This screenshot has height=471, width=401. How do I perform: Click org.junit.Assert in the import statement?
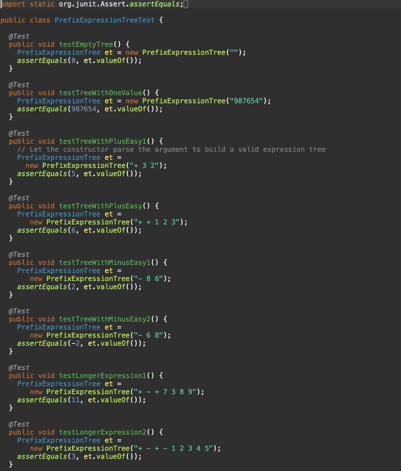pos(92,4)
